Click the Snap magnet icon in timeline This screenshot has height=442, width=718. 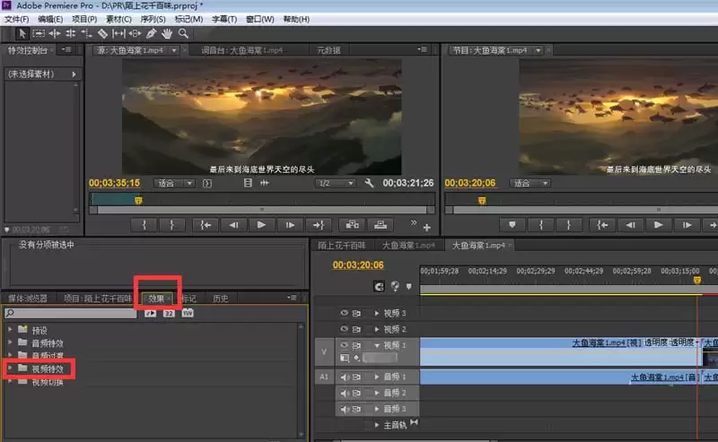click(378, 287)
